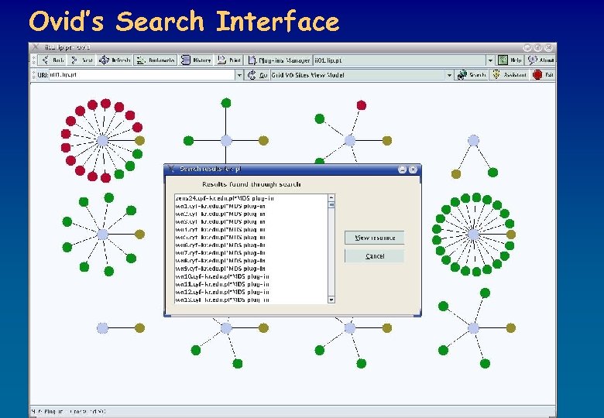
Task: Click the results list scrollbar down arrow
Action: 331,300
